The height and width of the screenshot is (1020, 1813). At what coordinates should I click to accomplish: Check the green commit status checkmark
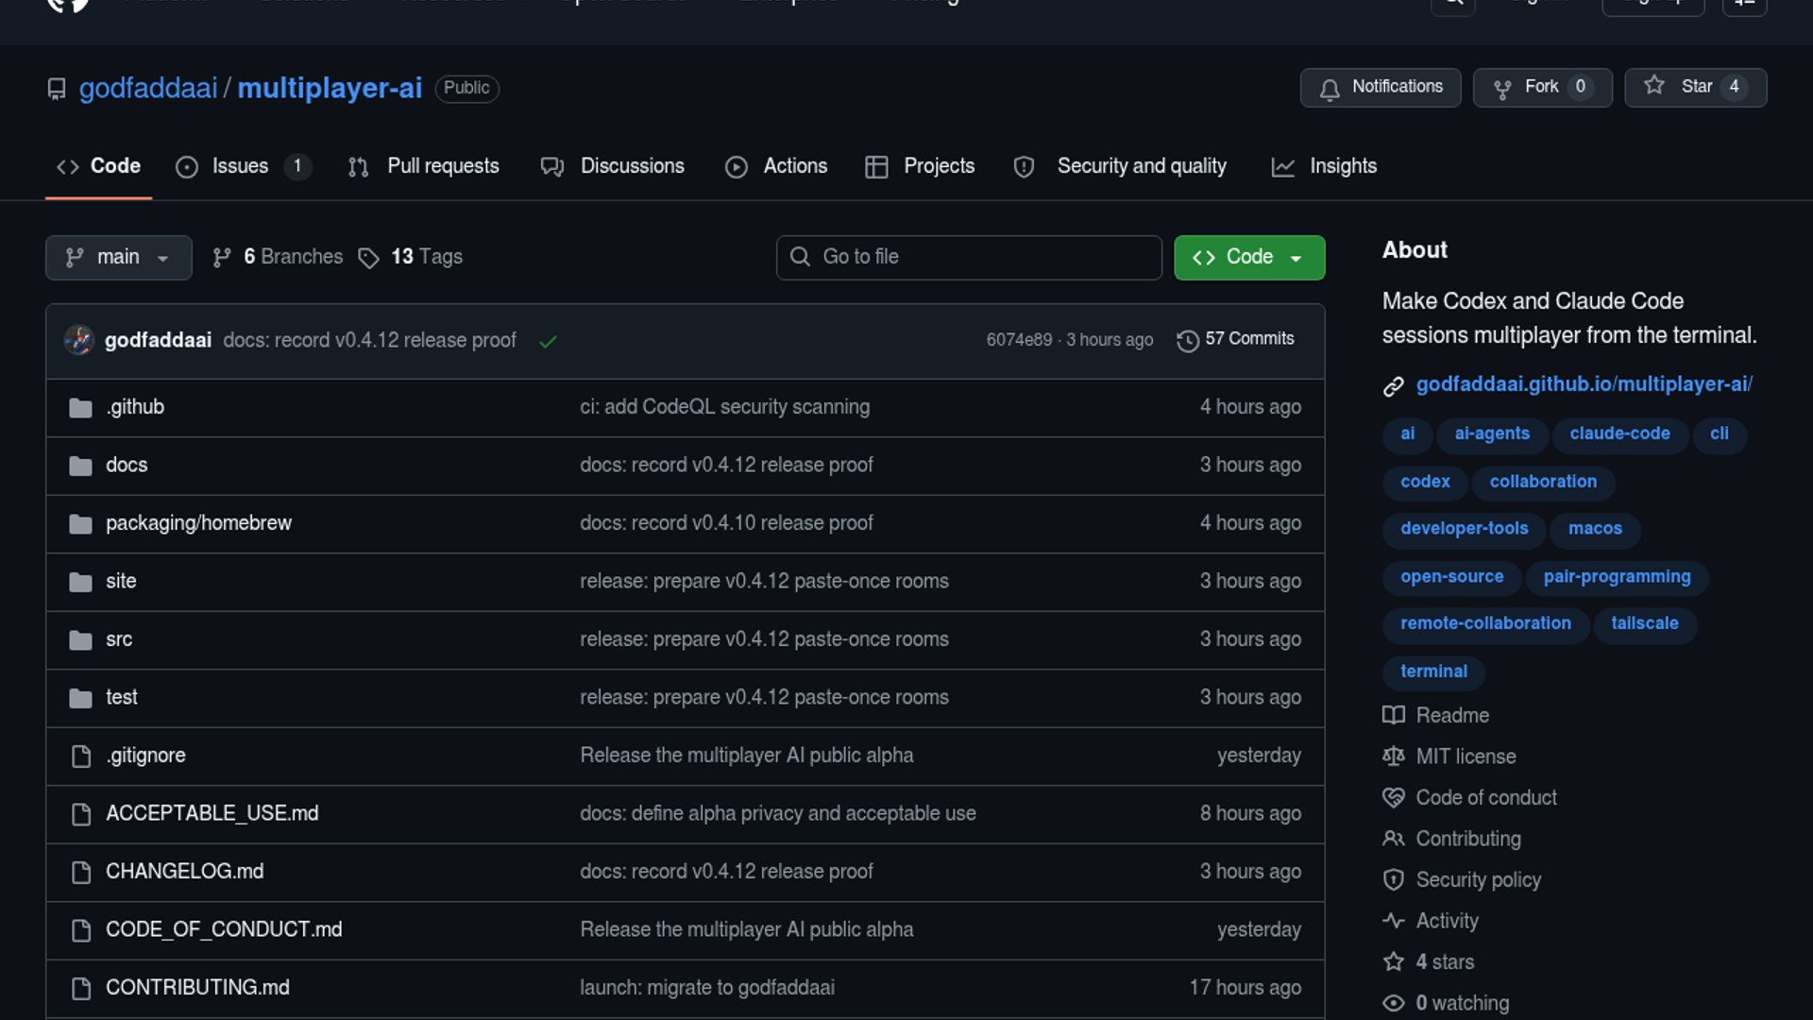548,341
